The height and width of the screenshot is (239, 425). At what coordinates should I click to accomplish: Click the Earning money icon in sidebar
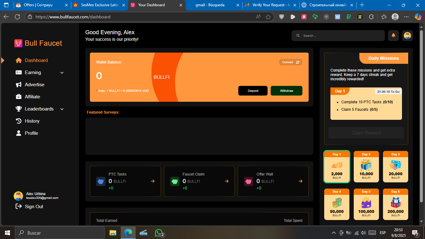pyautogui.click(x=19, y=73)
